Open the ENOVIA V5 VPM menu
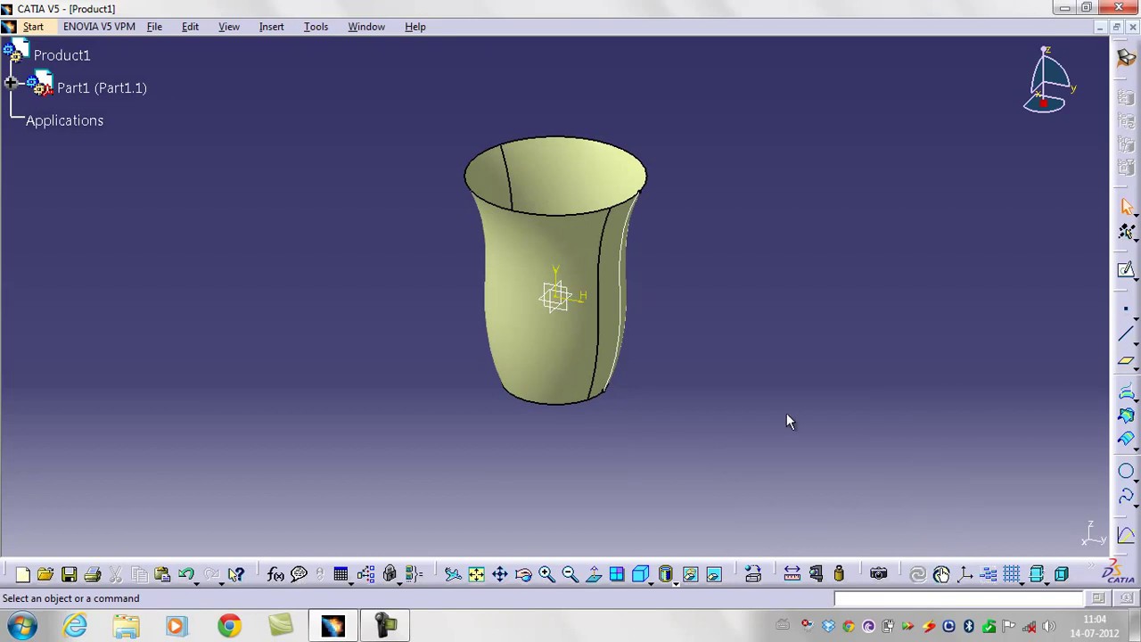 point(99,27)
